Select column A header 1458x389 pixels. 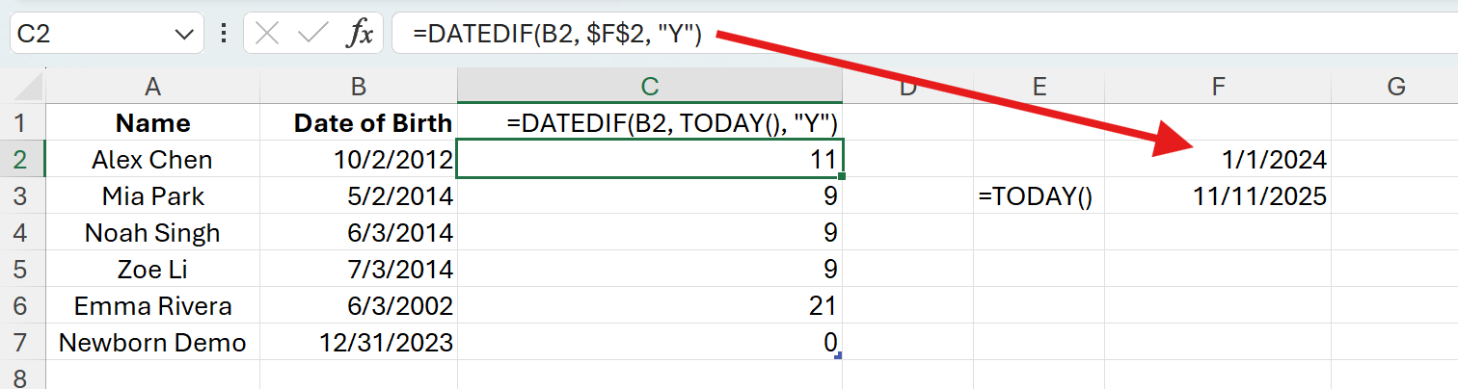tap(152, 88)
